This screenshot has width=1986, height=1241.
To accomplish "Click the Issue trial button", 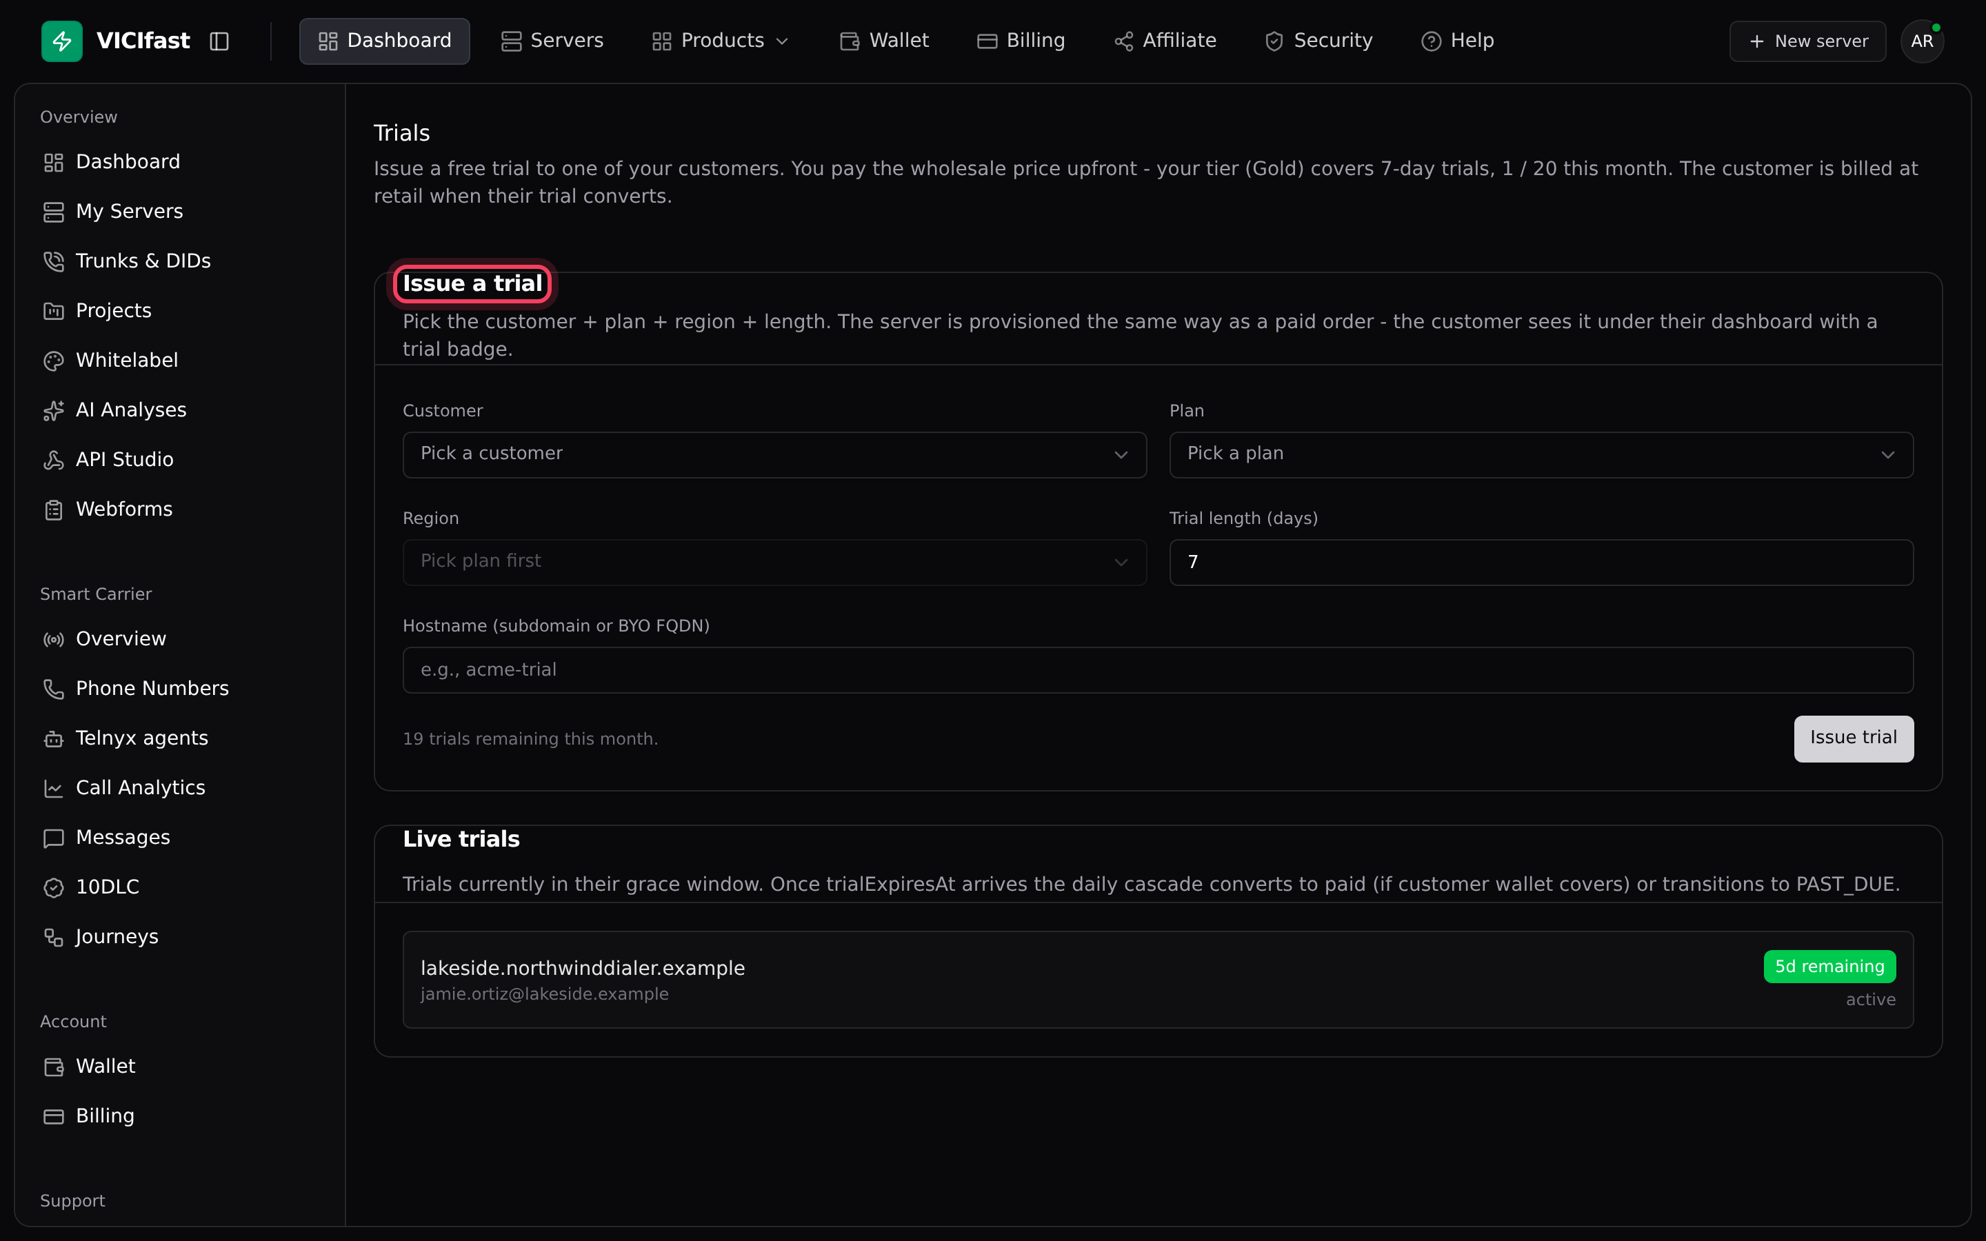I will point(1853,738).
